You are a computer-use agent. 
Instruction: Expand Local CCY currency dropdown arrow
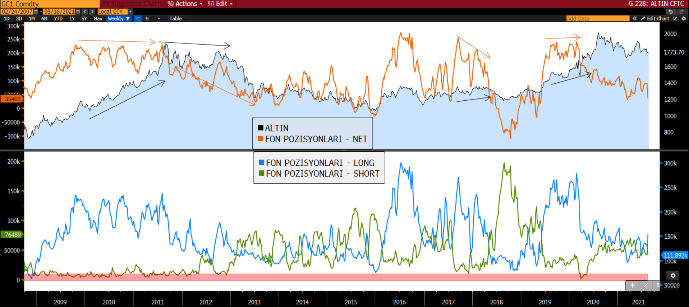pyautogui.click(x=130, y=12)
